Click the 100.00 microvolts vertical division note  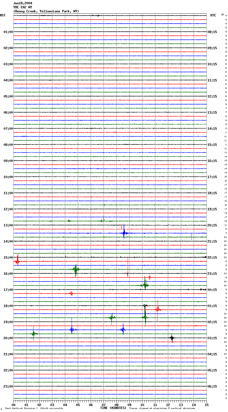click(x=34, y=409)
